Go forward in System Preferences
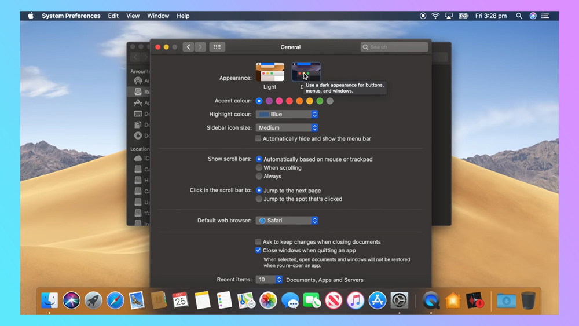Viewport: 579px width, 326px height. 200,47
